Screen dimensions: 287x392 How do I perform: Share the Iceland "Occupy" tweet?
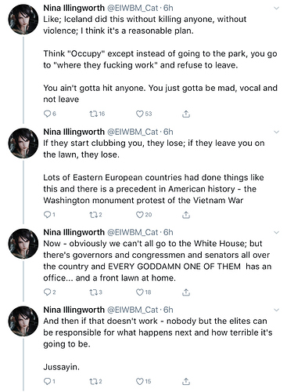click(x=186, y=114)
